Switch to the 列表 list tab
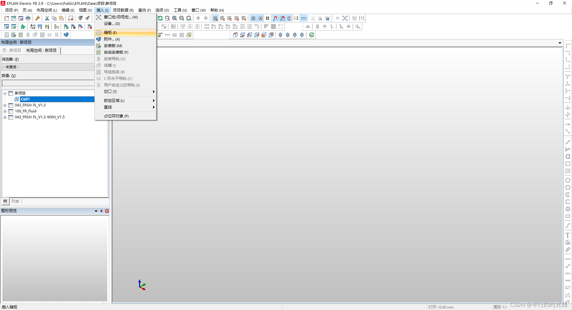This screenshot has width=572, height=310. tap(15, 201)
